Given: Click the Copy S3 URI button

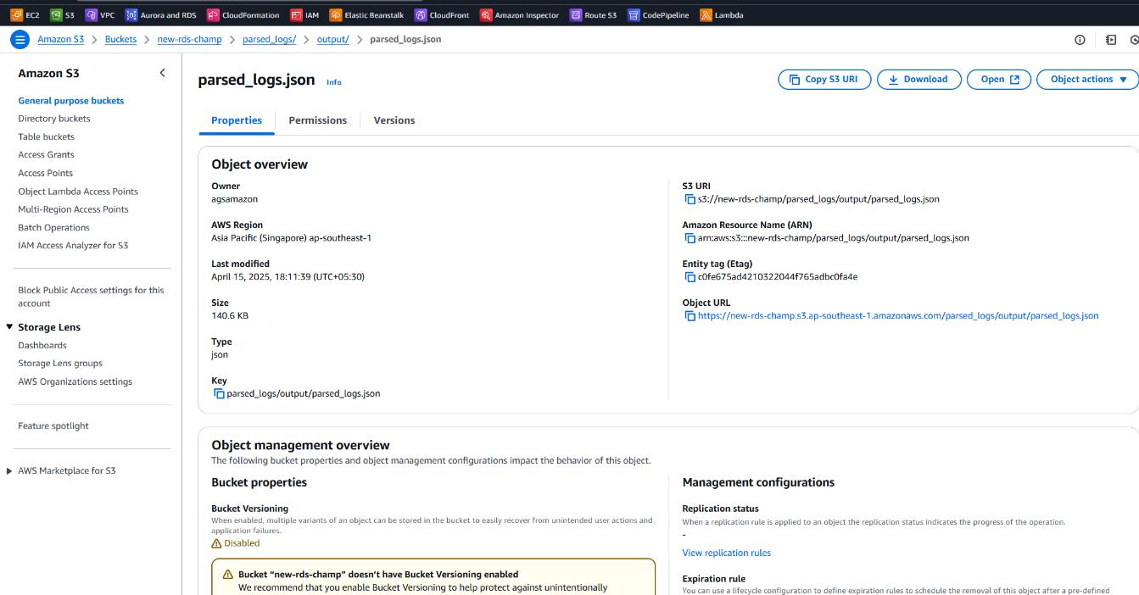Looking at the screenshot, I should 824,80.
